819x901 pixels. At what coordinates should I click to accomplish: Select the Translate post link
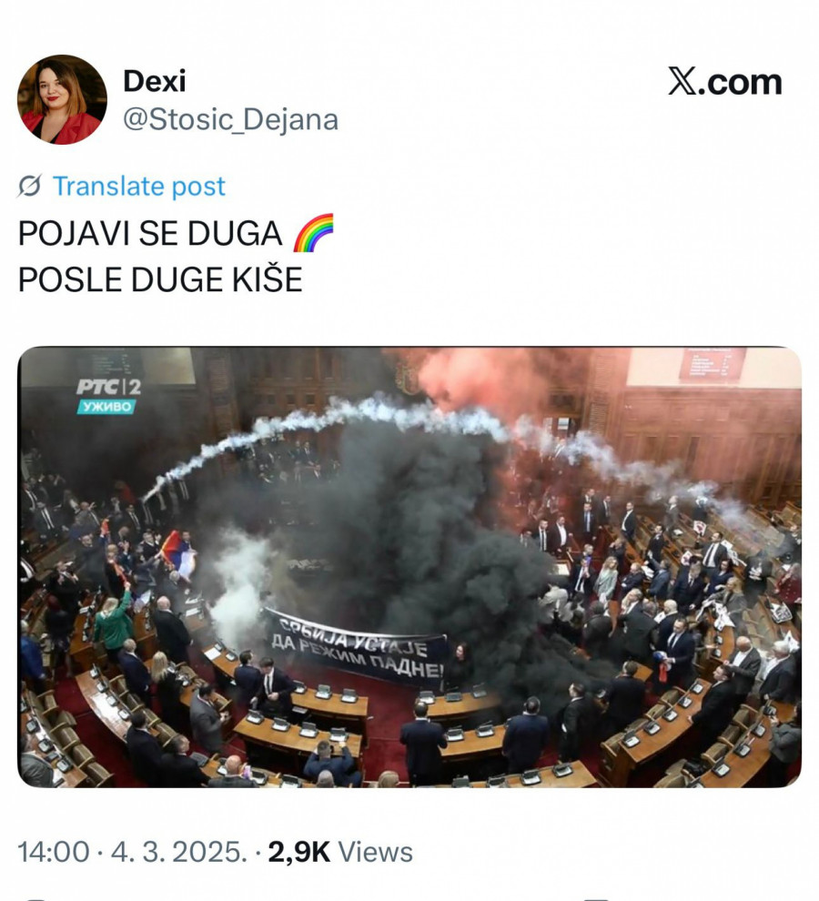139,187
